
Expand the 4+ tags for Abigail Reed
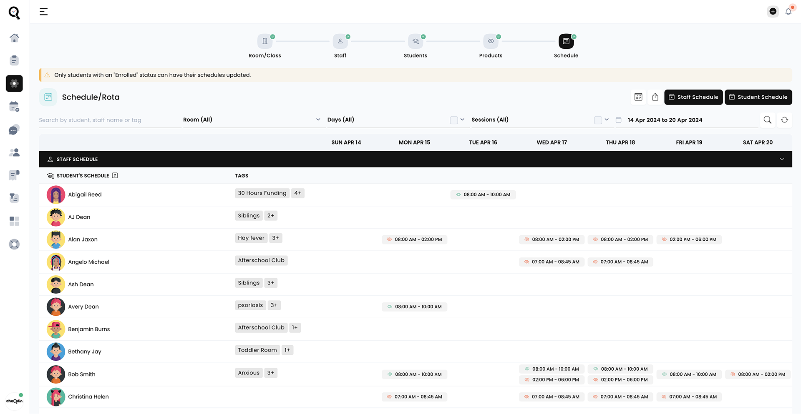coord(297,193)
